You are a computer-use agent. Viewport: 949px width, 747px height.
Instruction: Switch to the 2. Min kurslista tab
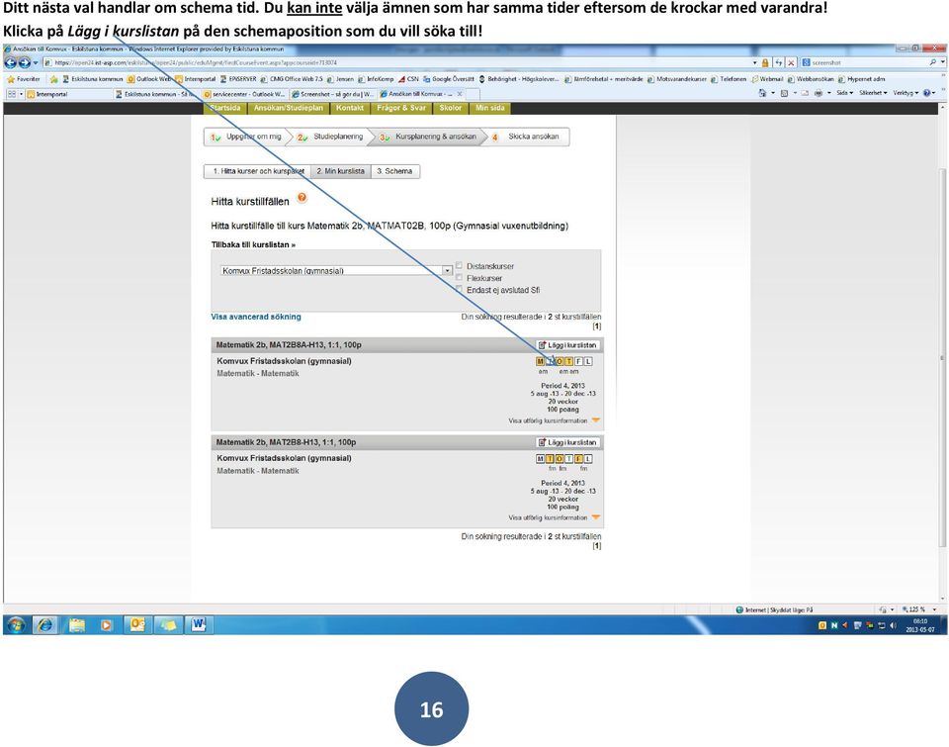(x=340, y=171)
